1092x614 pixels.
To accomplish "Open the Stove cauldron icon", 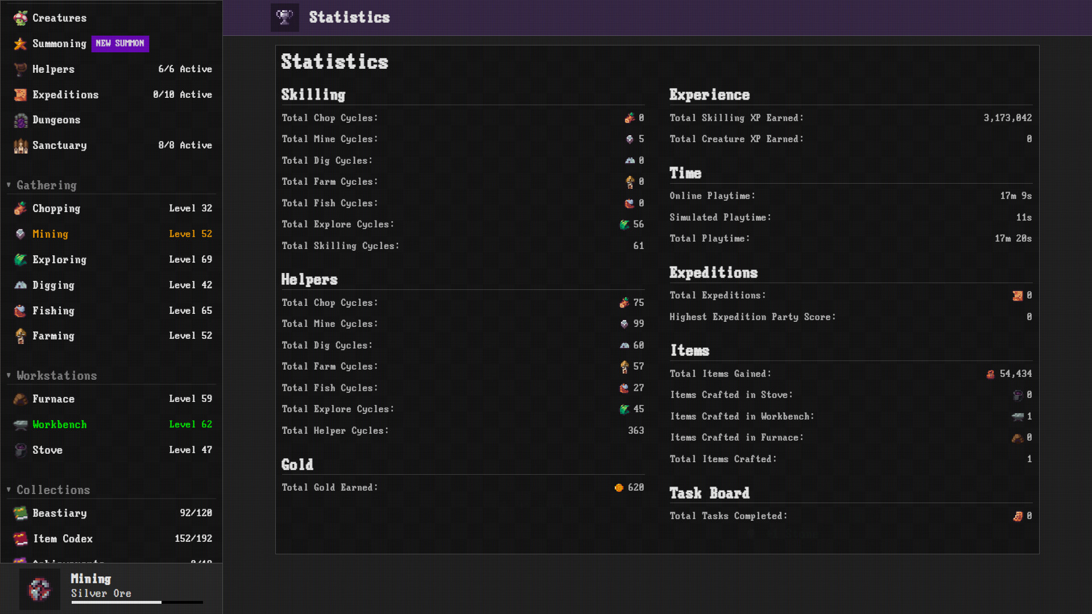I will (20, 450).
